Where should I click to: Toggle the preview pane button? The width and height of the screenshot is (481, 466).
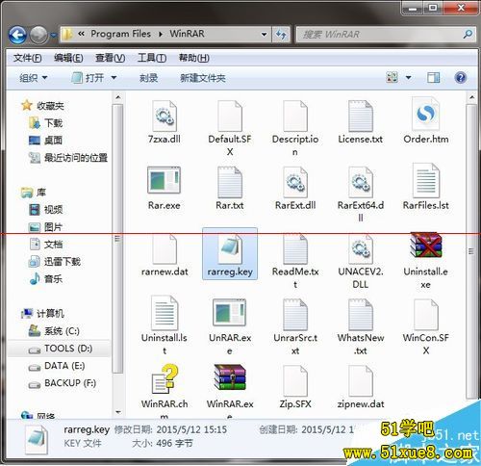click(433, 78)
